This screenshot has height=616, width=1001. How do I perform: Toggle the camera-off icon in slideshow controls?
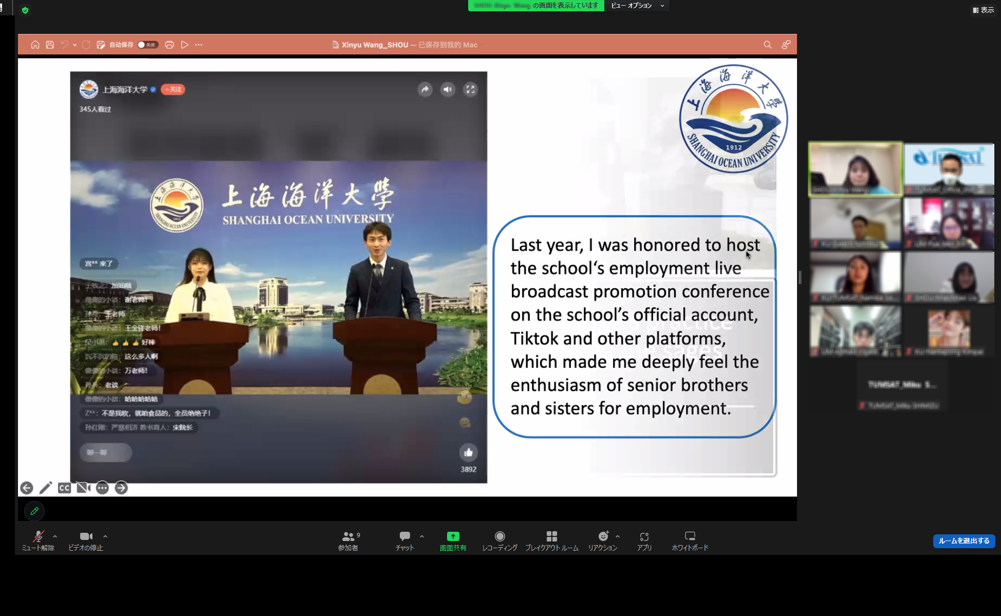83,488
